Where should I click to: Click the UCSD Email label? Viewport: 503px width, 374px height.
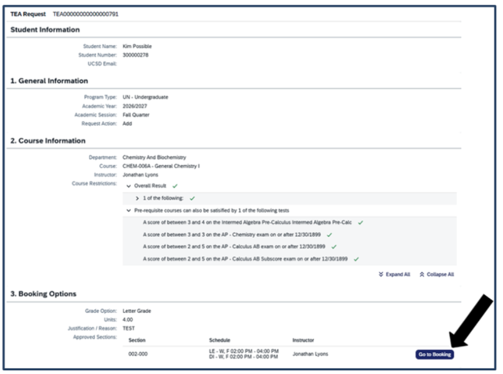click(102, 63)
